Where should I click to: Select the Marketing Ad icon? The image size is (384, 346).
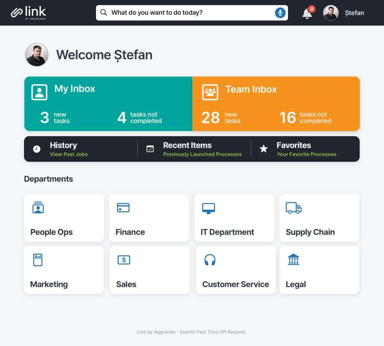coord(37,259)
